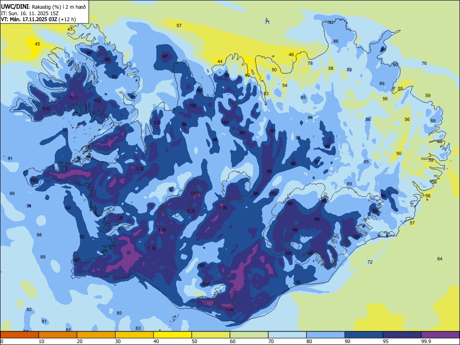
Task: Click the bright yellow 40–50 legend swatch
Action: (172, 335)
